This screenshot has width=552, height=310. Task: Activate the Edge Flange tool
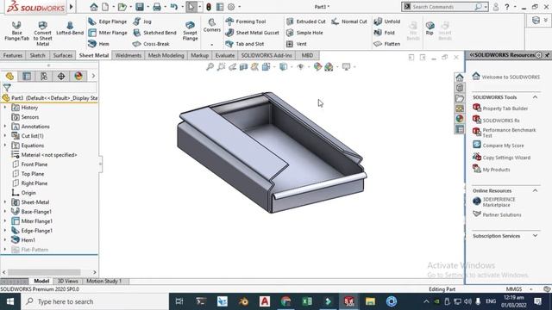107,22
